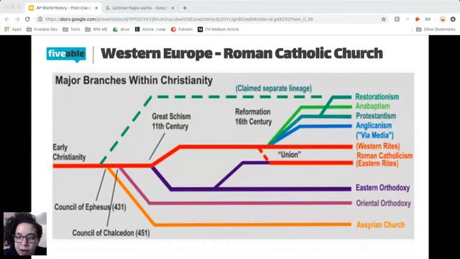Click the Early Christianity label
Image resolution: width=460 pixels, height=259 pixels.
click(69, 152)
